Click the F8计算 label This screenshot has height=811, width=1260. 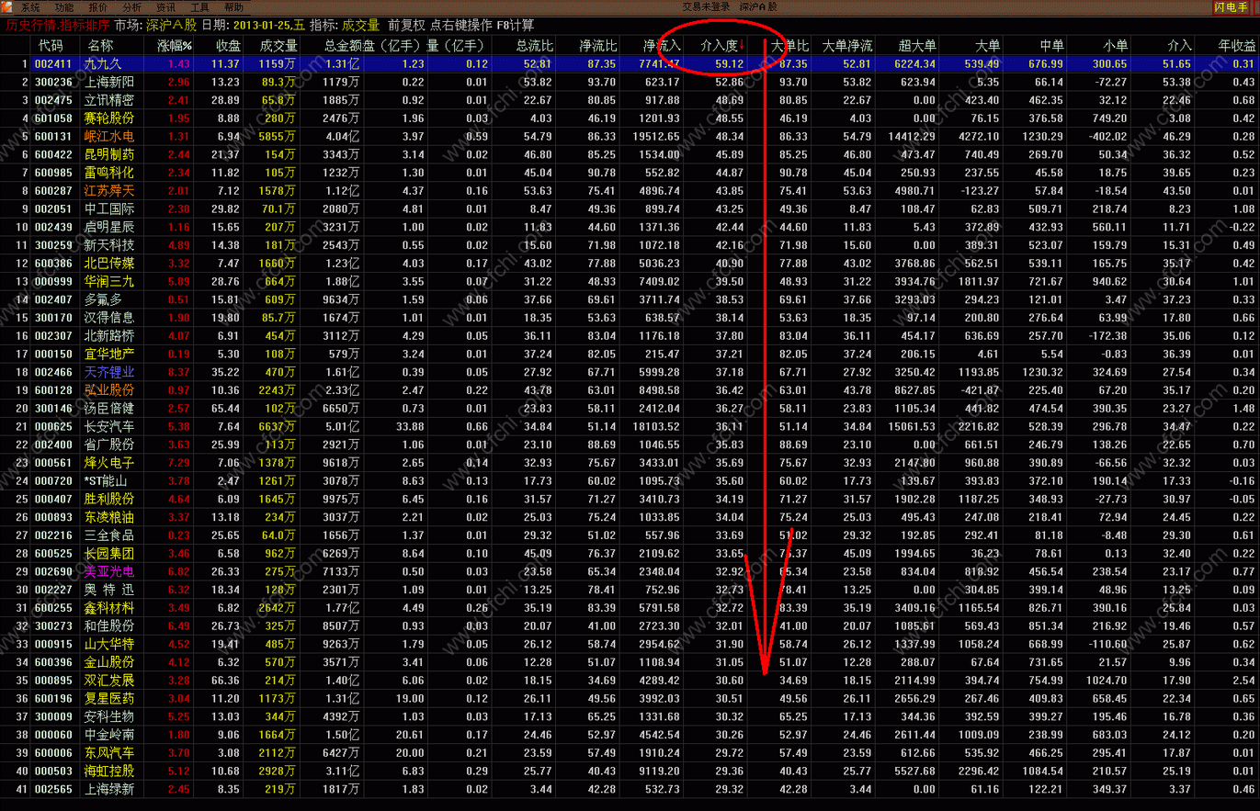[515, 26]
